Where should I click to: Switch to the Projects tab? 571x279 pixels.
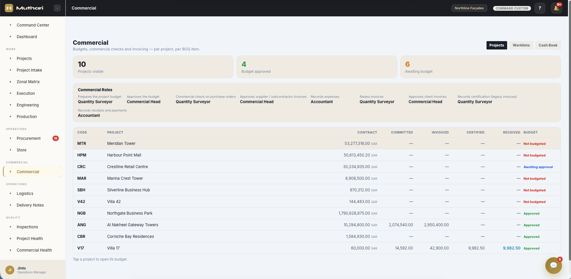point(497,45)
